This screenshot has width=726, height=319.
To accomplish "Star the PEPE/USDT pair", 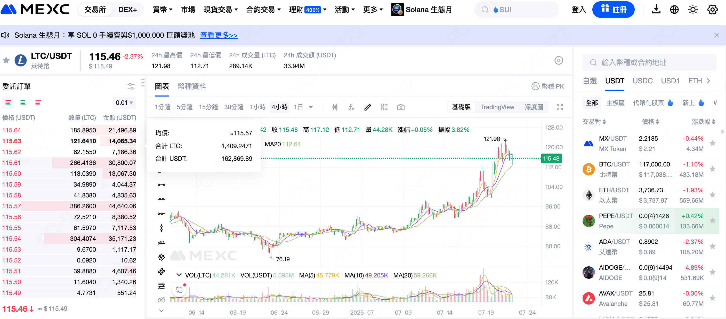I will [713, 221].
